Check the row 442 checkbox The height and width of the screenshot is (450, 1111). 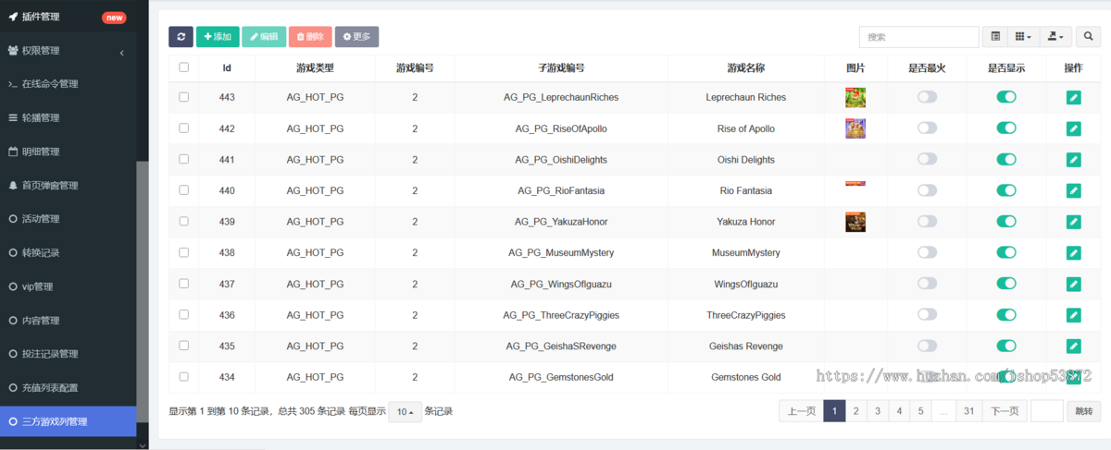pos(183,128)
